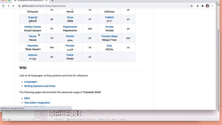The width and height of the screenshot is (222, 125).
Task: Close the listprologinterpreter browser tab
Action: (x=46, y=1)
